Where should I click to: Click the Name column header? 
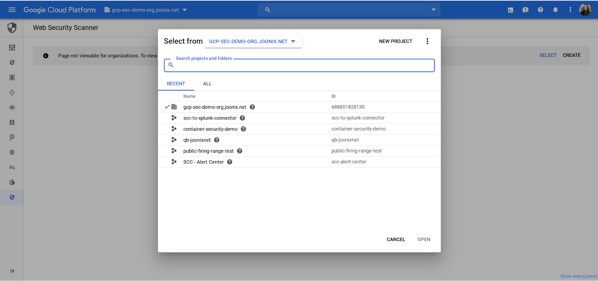[189, 96]
